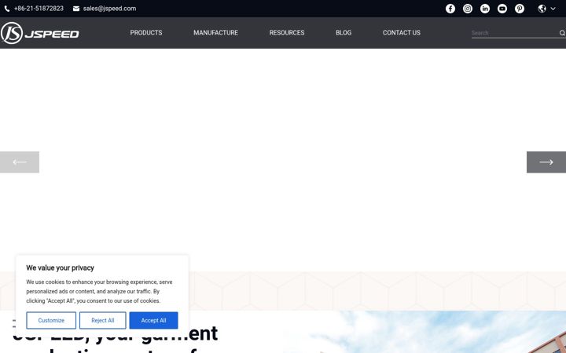Click the envelope email icon
Viewport: 566px width, 353px height.
point(76,9)
